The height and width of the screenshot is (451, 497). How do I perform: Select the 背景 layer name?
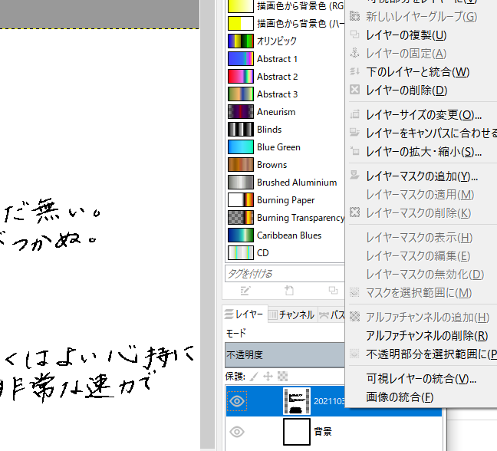[323, 431]
